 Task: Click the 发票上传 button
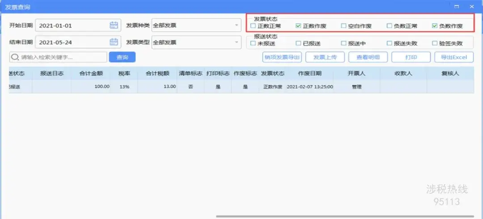(325, 57)
